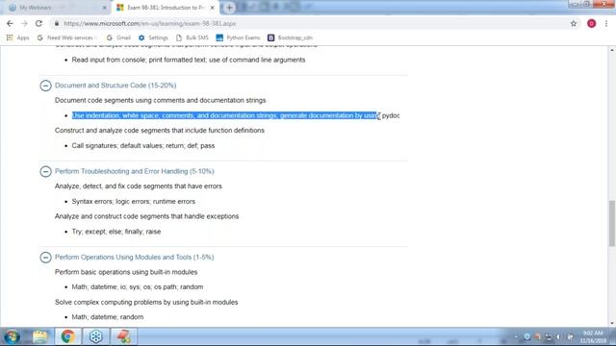Open File Explorer from the taskbar
The width and height of the screenshot is (616, 346).
[x=40, y=336]
